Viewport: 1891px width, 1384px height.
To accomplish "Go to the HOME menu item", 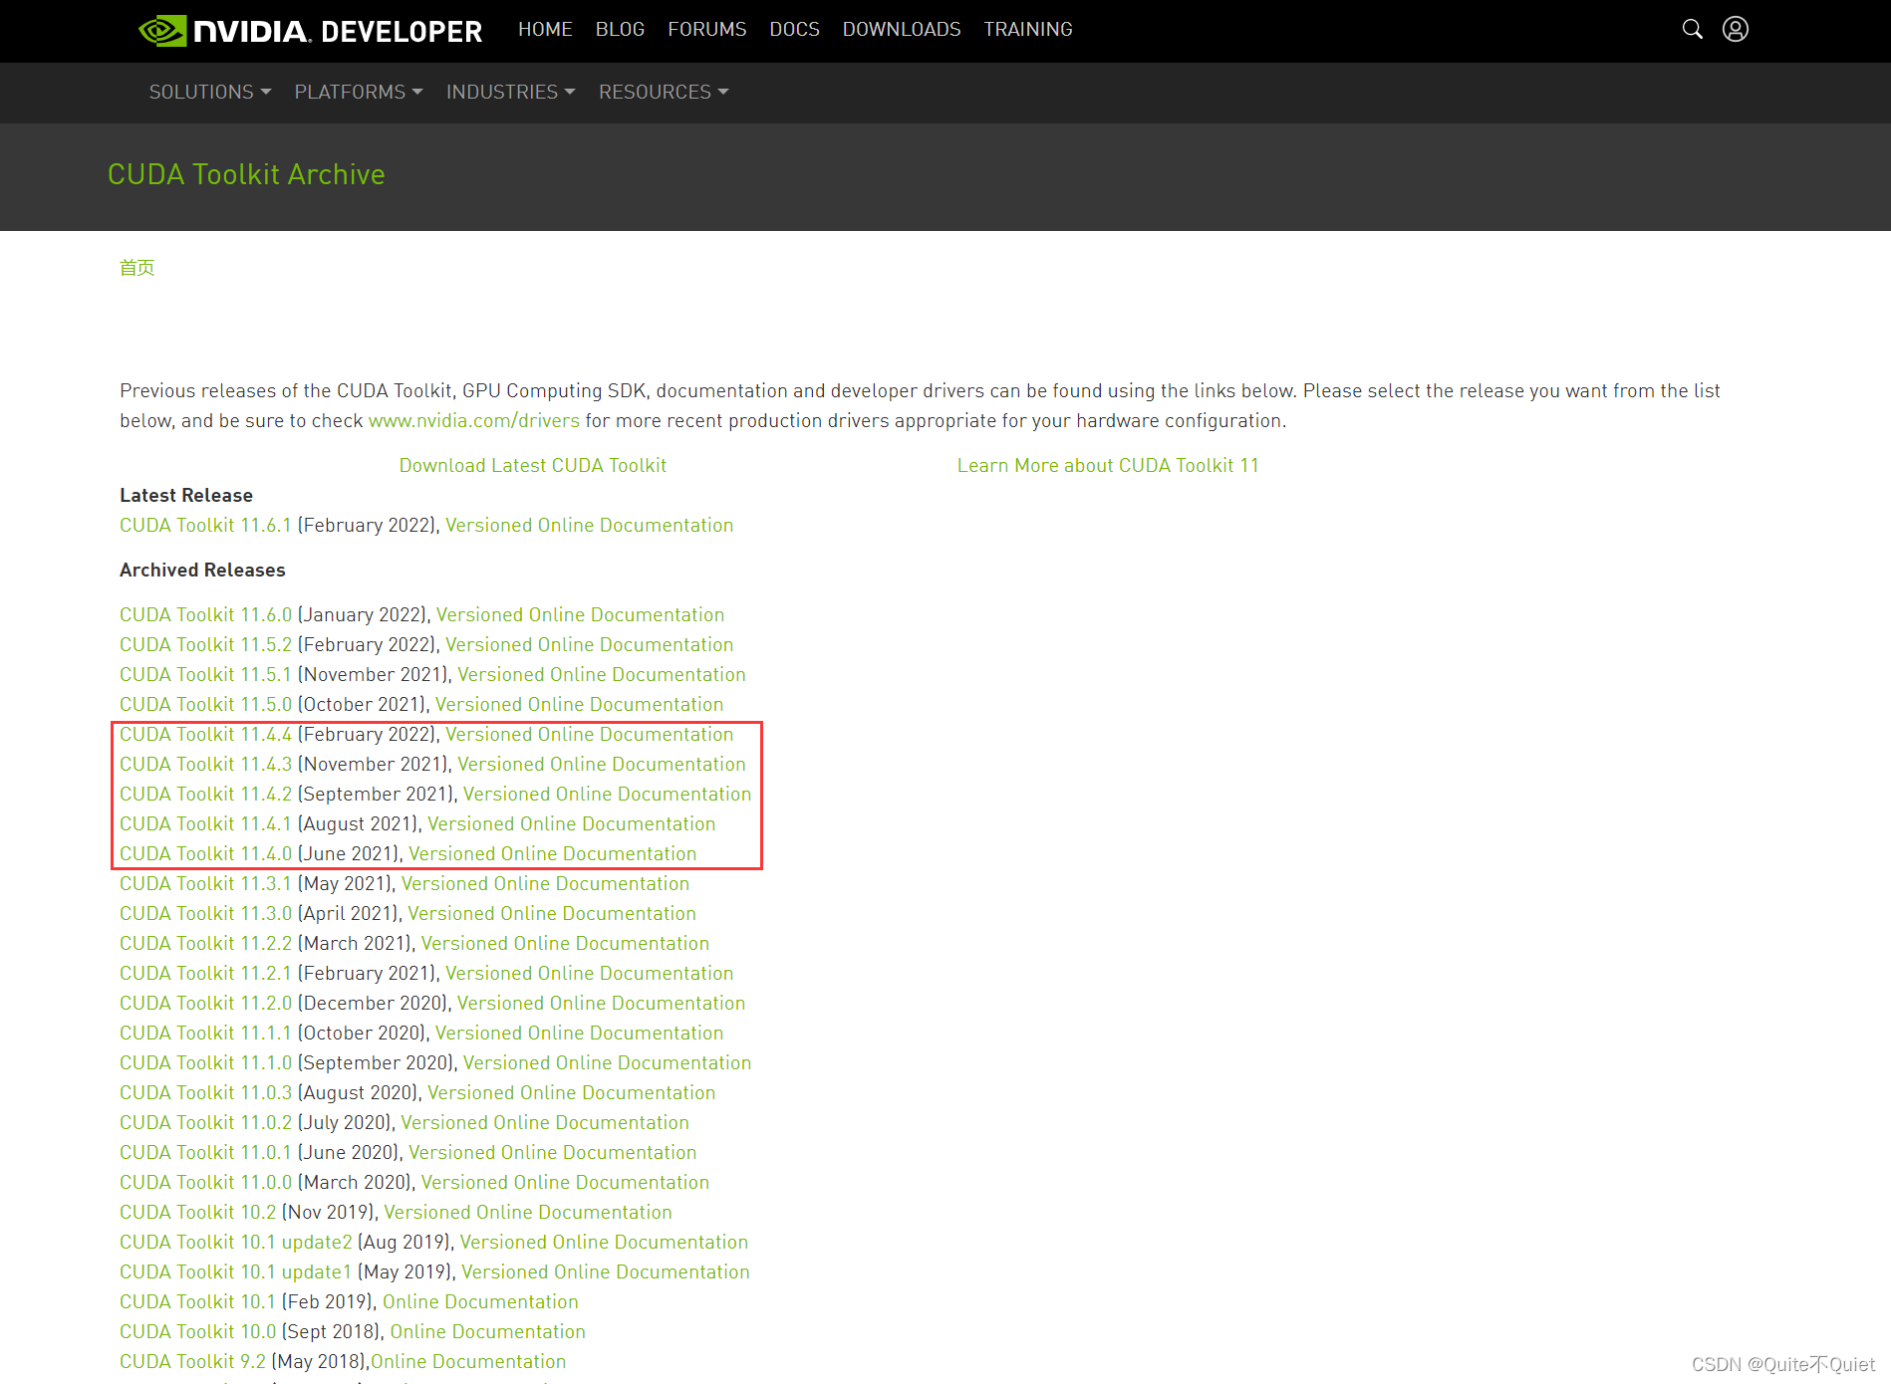I will coord(545,30).
